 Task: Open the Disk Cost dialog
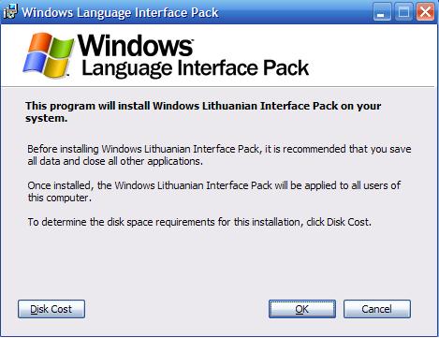click(x=51, y=309)
